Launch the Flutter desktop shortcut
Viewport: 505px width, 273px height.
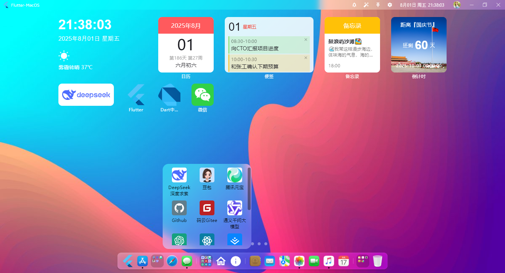pyautogui.click(x=136, y=95)
